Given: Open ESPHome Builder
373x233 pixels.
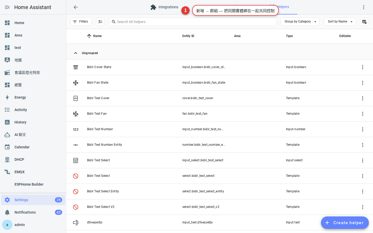Looking at the screenshot, I should [x=33, y=184].
